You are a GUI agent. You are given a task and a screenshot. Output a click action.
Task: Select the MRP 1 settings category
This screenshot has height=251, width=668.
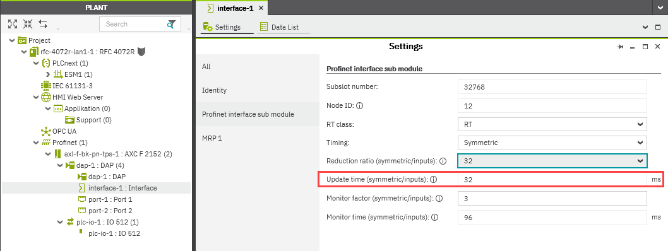coord(212,138)
